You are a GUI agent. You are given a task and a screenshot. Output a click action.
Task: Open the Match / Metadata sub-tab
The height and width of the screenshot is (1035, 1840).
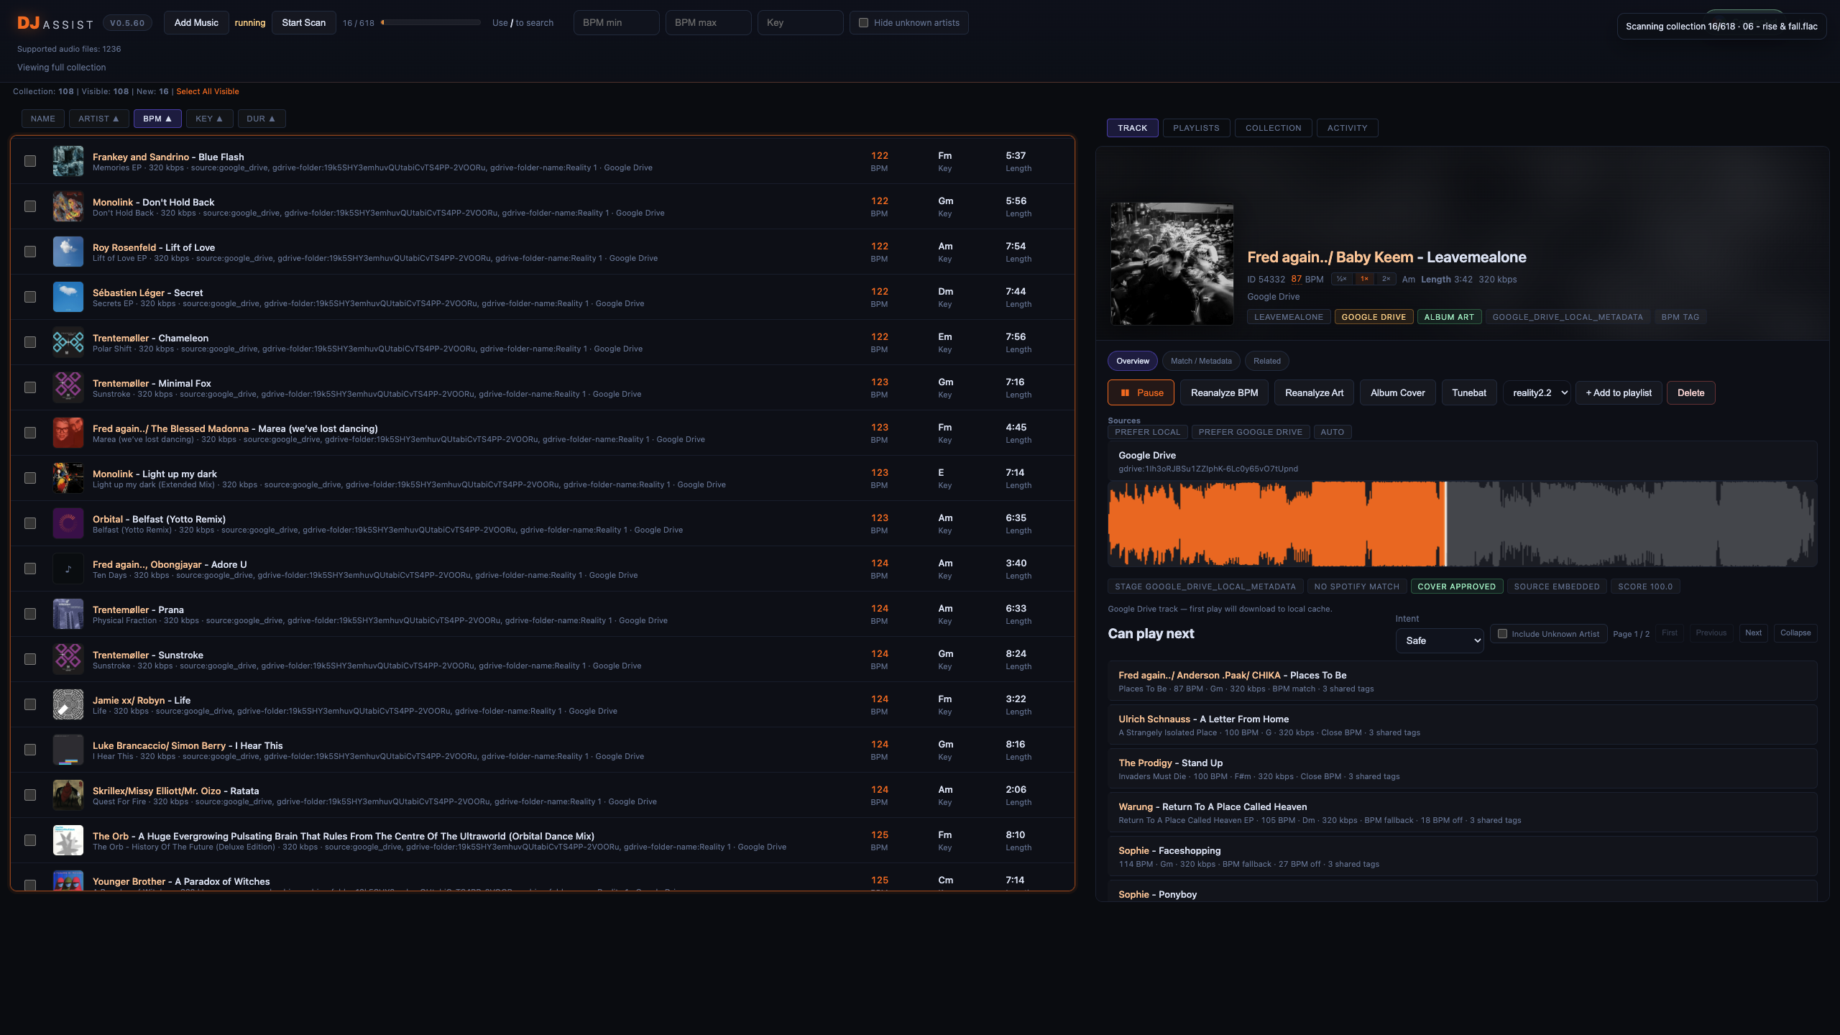coord(1201,361)
